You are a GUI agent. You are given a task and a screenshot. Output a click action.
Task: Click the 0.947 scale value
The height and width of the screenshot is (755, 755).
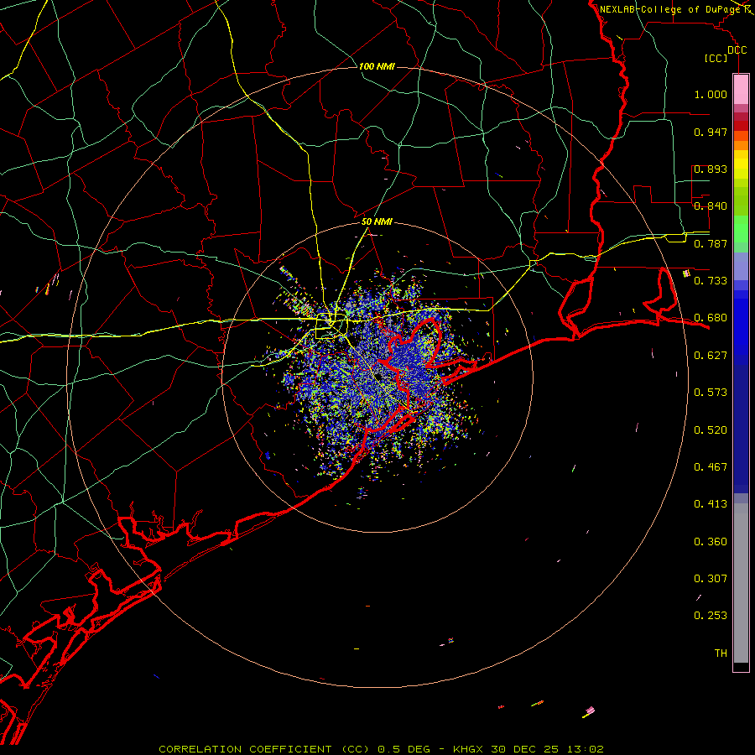(x=711, y=132)
